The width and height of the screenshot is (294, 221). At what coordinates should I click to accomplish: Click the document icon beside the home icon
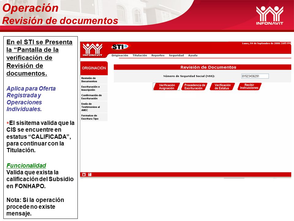click(x=90, y=175)
